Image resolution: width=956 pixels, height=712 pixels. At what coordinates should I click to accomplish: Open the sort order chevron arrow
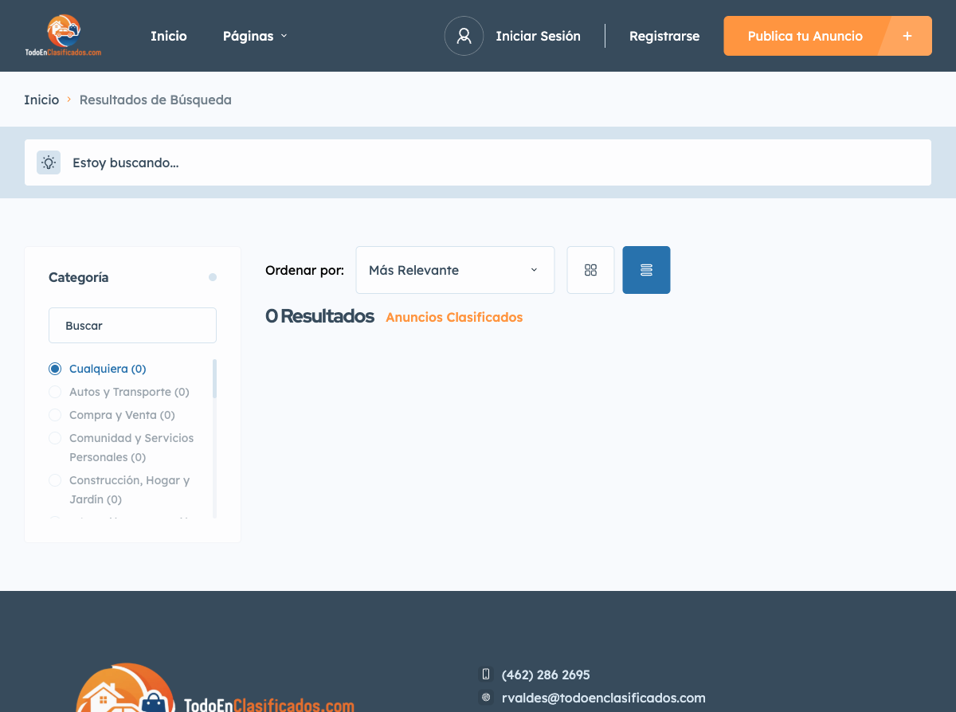click(534, 270)
